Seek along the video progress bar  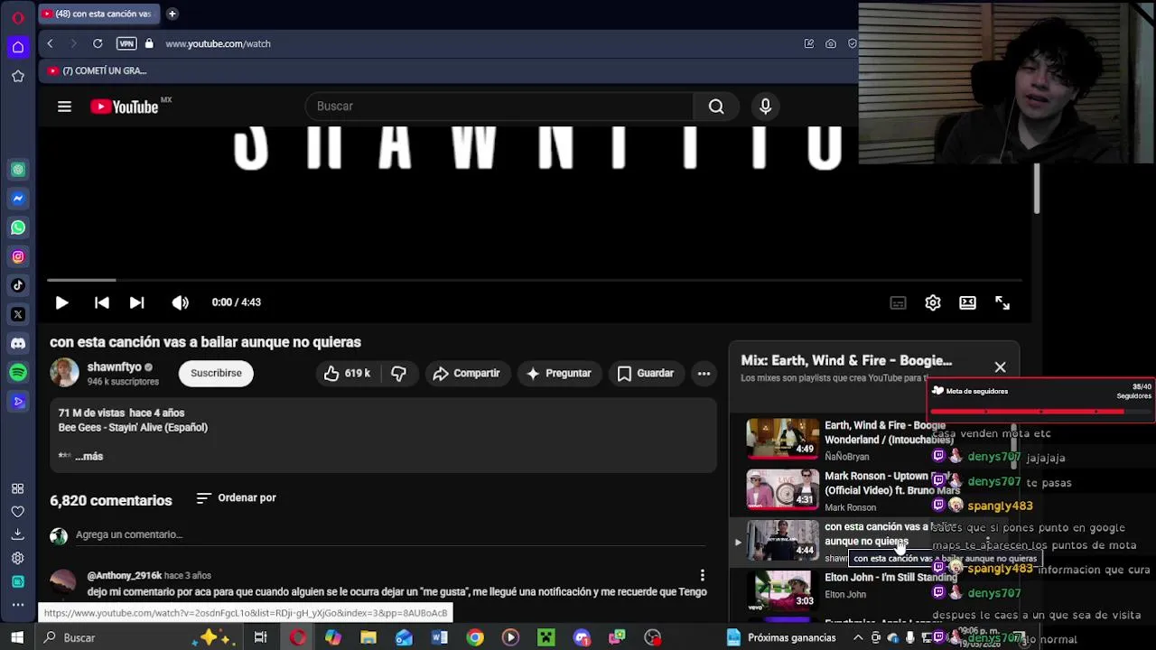[x=534, y=281]
